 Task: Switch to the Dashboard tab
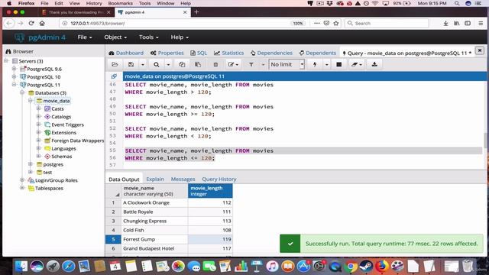point(126,53)
